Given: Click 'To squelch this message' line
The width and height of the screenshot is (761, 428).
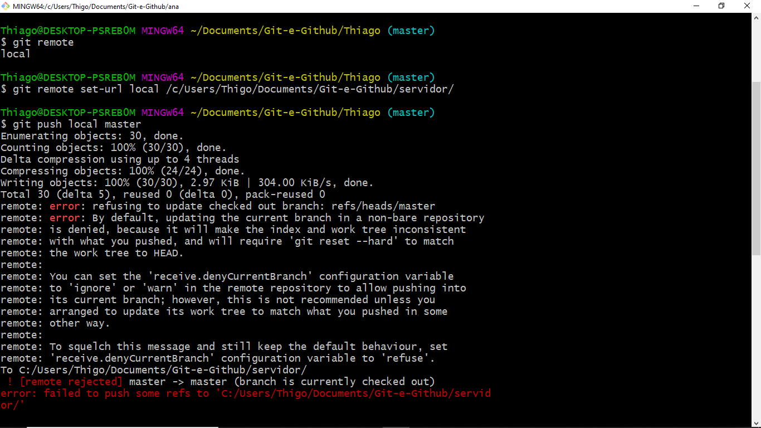Looking at the screenshot, I should [224, 347].
